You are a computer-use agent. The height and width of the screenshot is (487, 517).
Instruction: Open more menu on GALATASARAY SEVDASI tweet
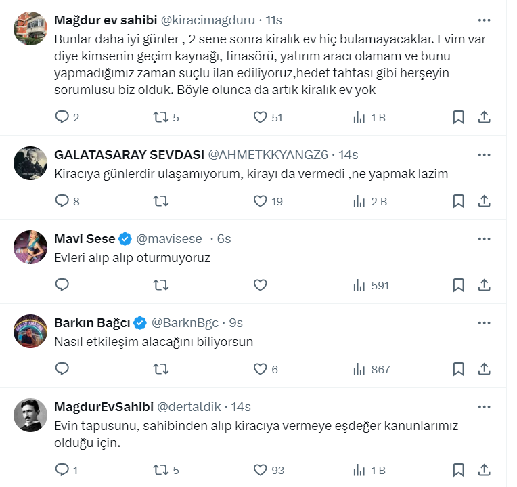tap(484, 154)
